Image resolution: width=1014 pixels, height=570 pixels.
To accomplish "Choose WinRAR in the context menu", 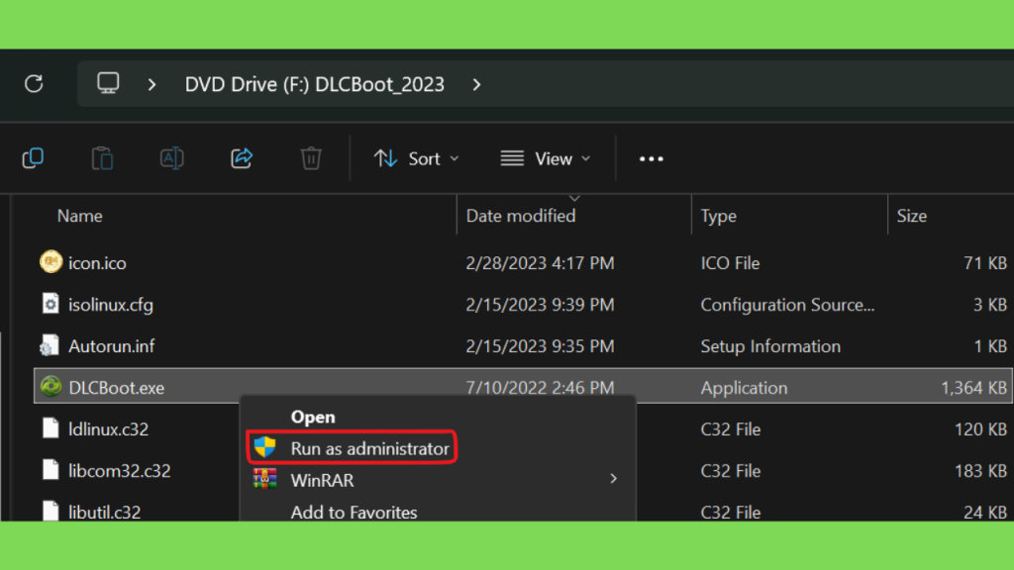I will pos(322,480).
